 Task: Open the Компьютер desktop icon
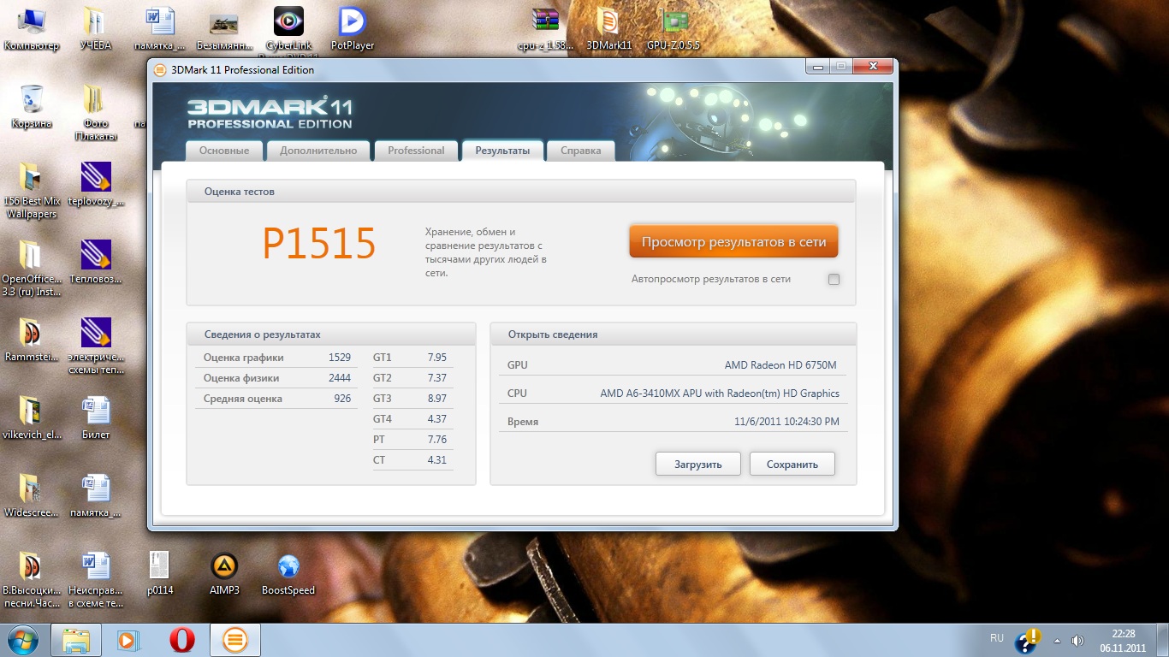point(32,27)
